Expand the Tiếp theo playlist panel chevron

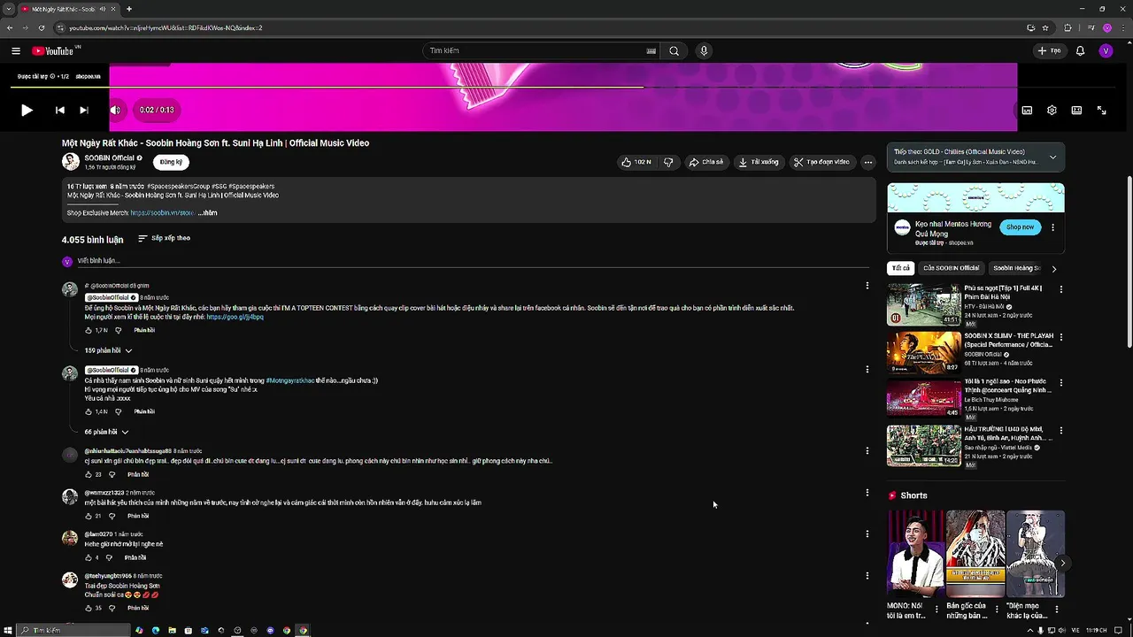[1052, 157]
